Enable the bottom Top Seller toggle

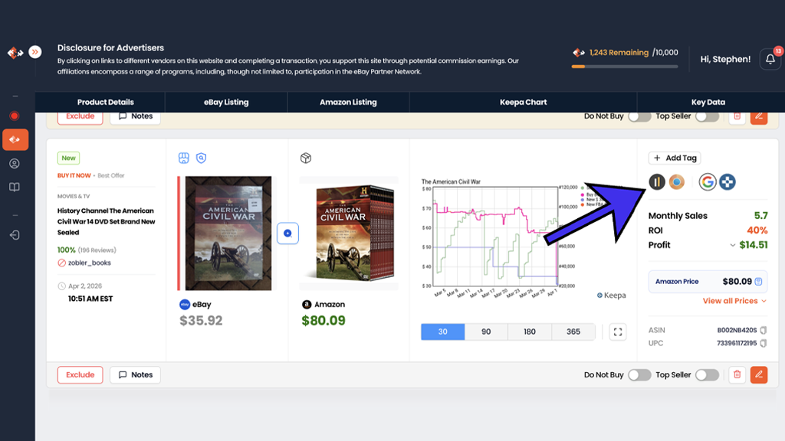706,374
